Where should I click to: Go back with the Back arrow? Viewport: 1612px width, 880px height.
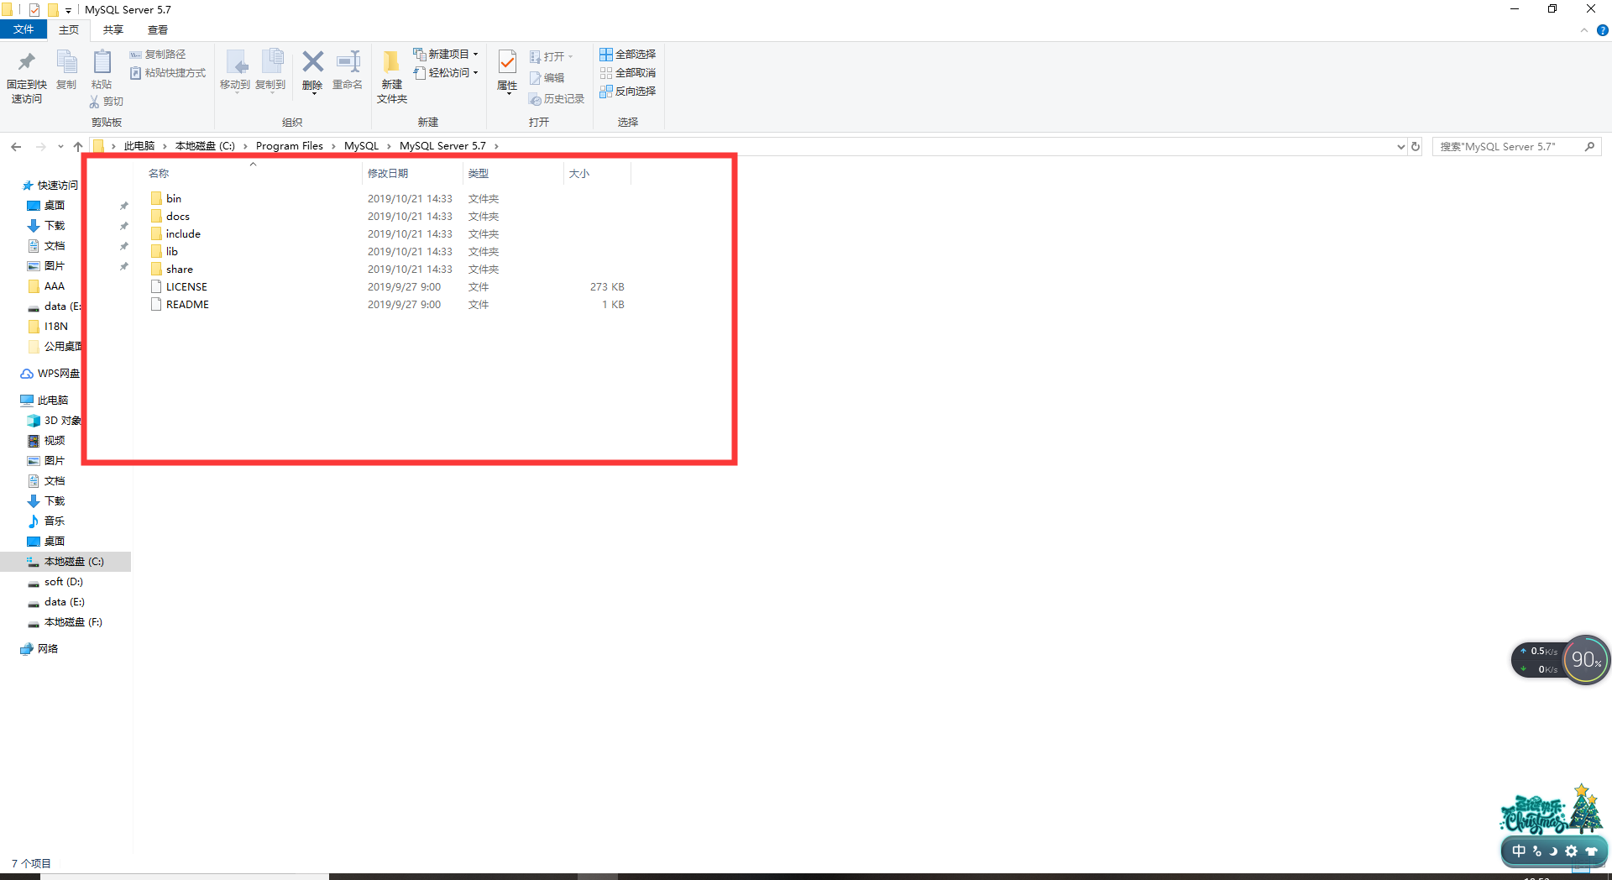[16, 147]
